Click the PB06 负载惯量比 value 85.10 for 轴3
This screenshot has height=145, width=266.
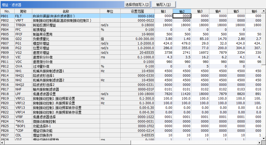200,39
